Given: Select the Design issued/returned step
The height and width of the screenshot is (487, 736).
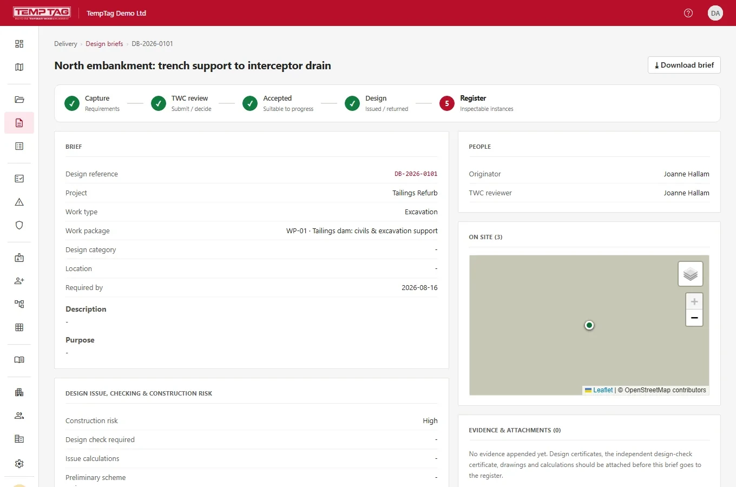Looking at the screenshot, I should pyautogui.click(x=377, y=103).
